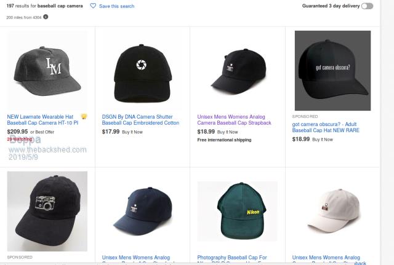
Task: Click the got camera obscura? hat image
Action: [x=332, y=70]
